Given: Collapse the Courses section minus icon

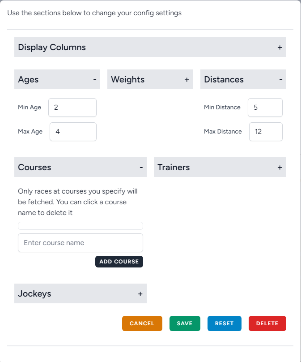Looking at the screenshot, I should (x=141, y=168).
